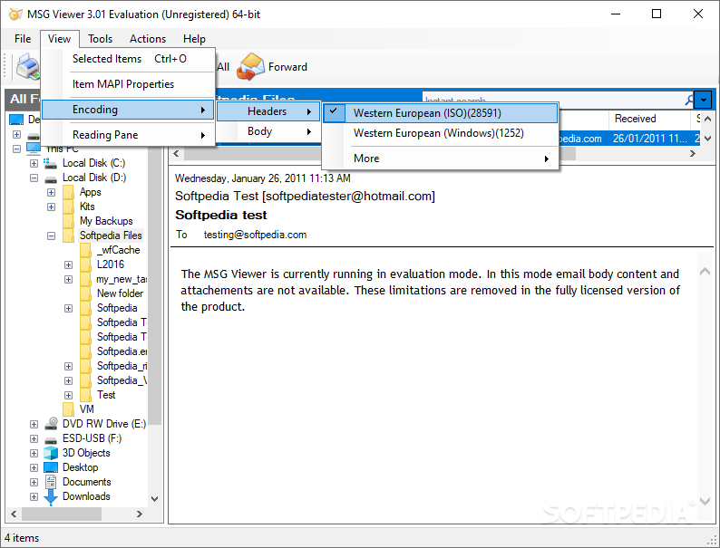Click the Downloads arrow icon
This screenshot has height=548, width=720.
tap(51, 497)
